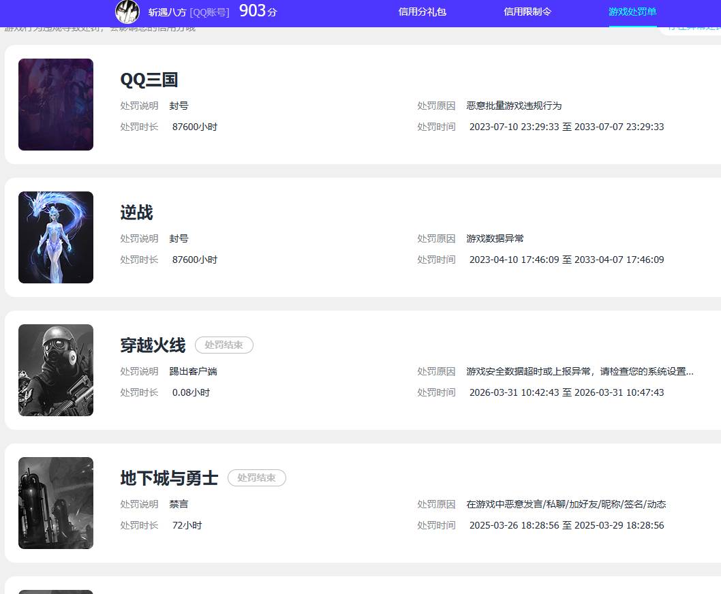
Task: Click 87600小时 duration in the 逆战 card
Action: [194, 260]
